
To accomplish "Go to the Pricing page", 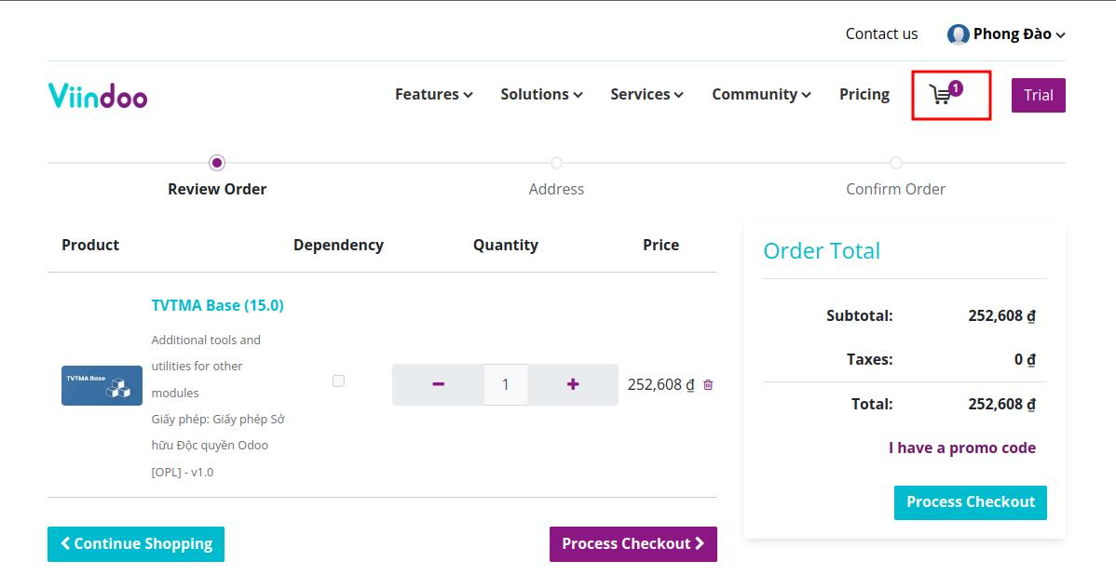I will [x=864, y=95].
